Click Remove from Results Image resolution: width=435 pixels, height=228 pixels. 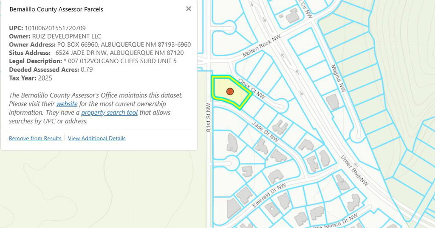[x=35, y=139]
